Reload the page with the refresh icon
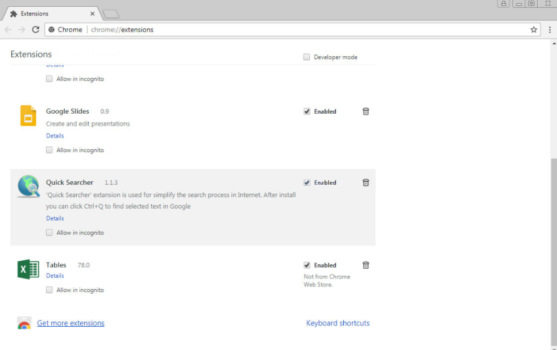Screen dimensions: 557x350 [36, 30]
